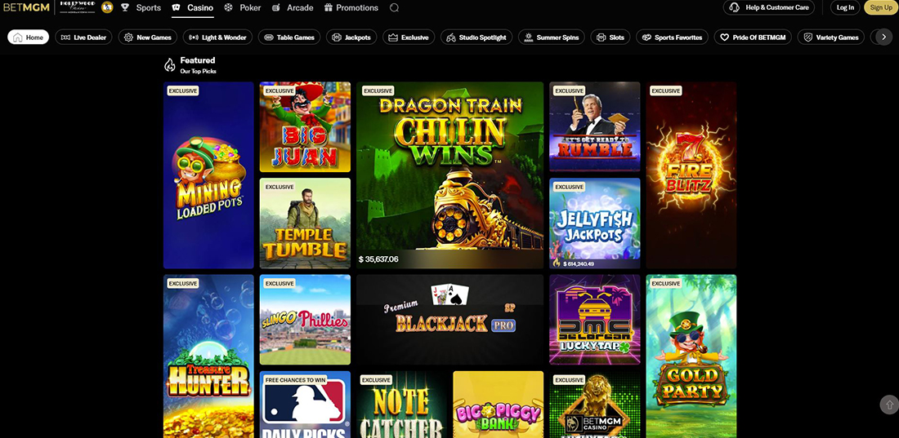Click the Our Top Picks subtitle
899x438 pixels.
point(199,72)
